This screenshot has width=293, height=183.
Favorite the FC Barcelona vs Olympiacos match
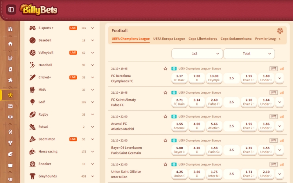point(166,68)
